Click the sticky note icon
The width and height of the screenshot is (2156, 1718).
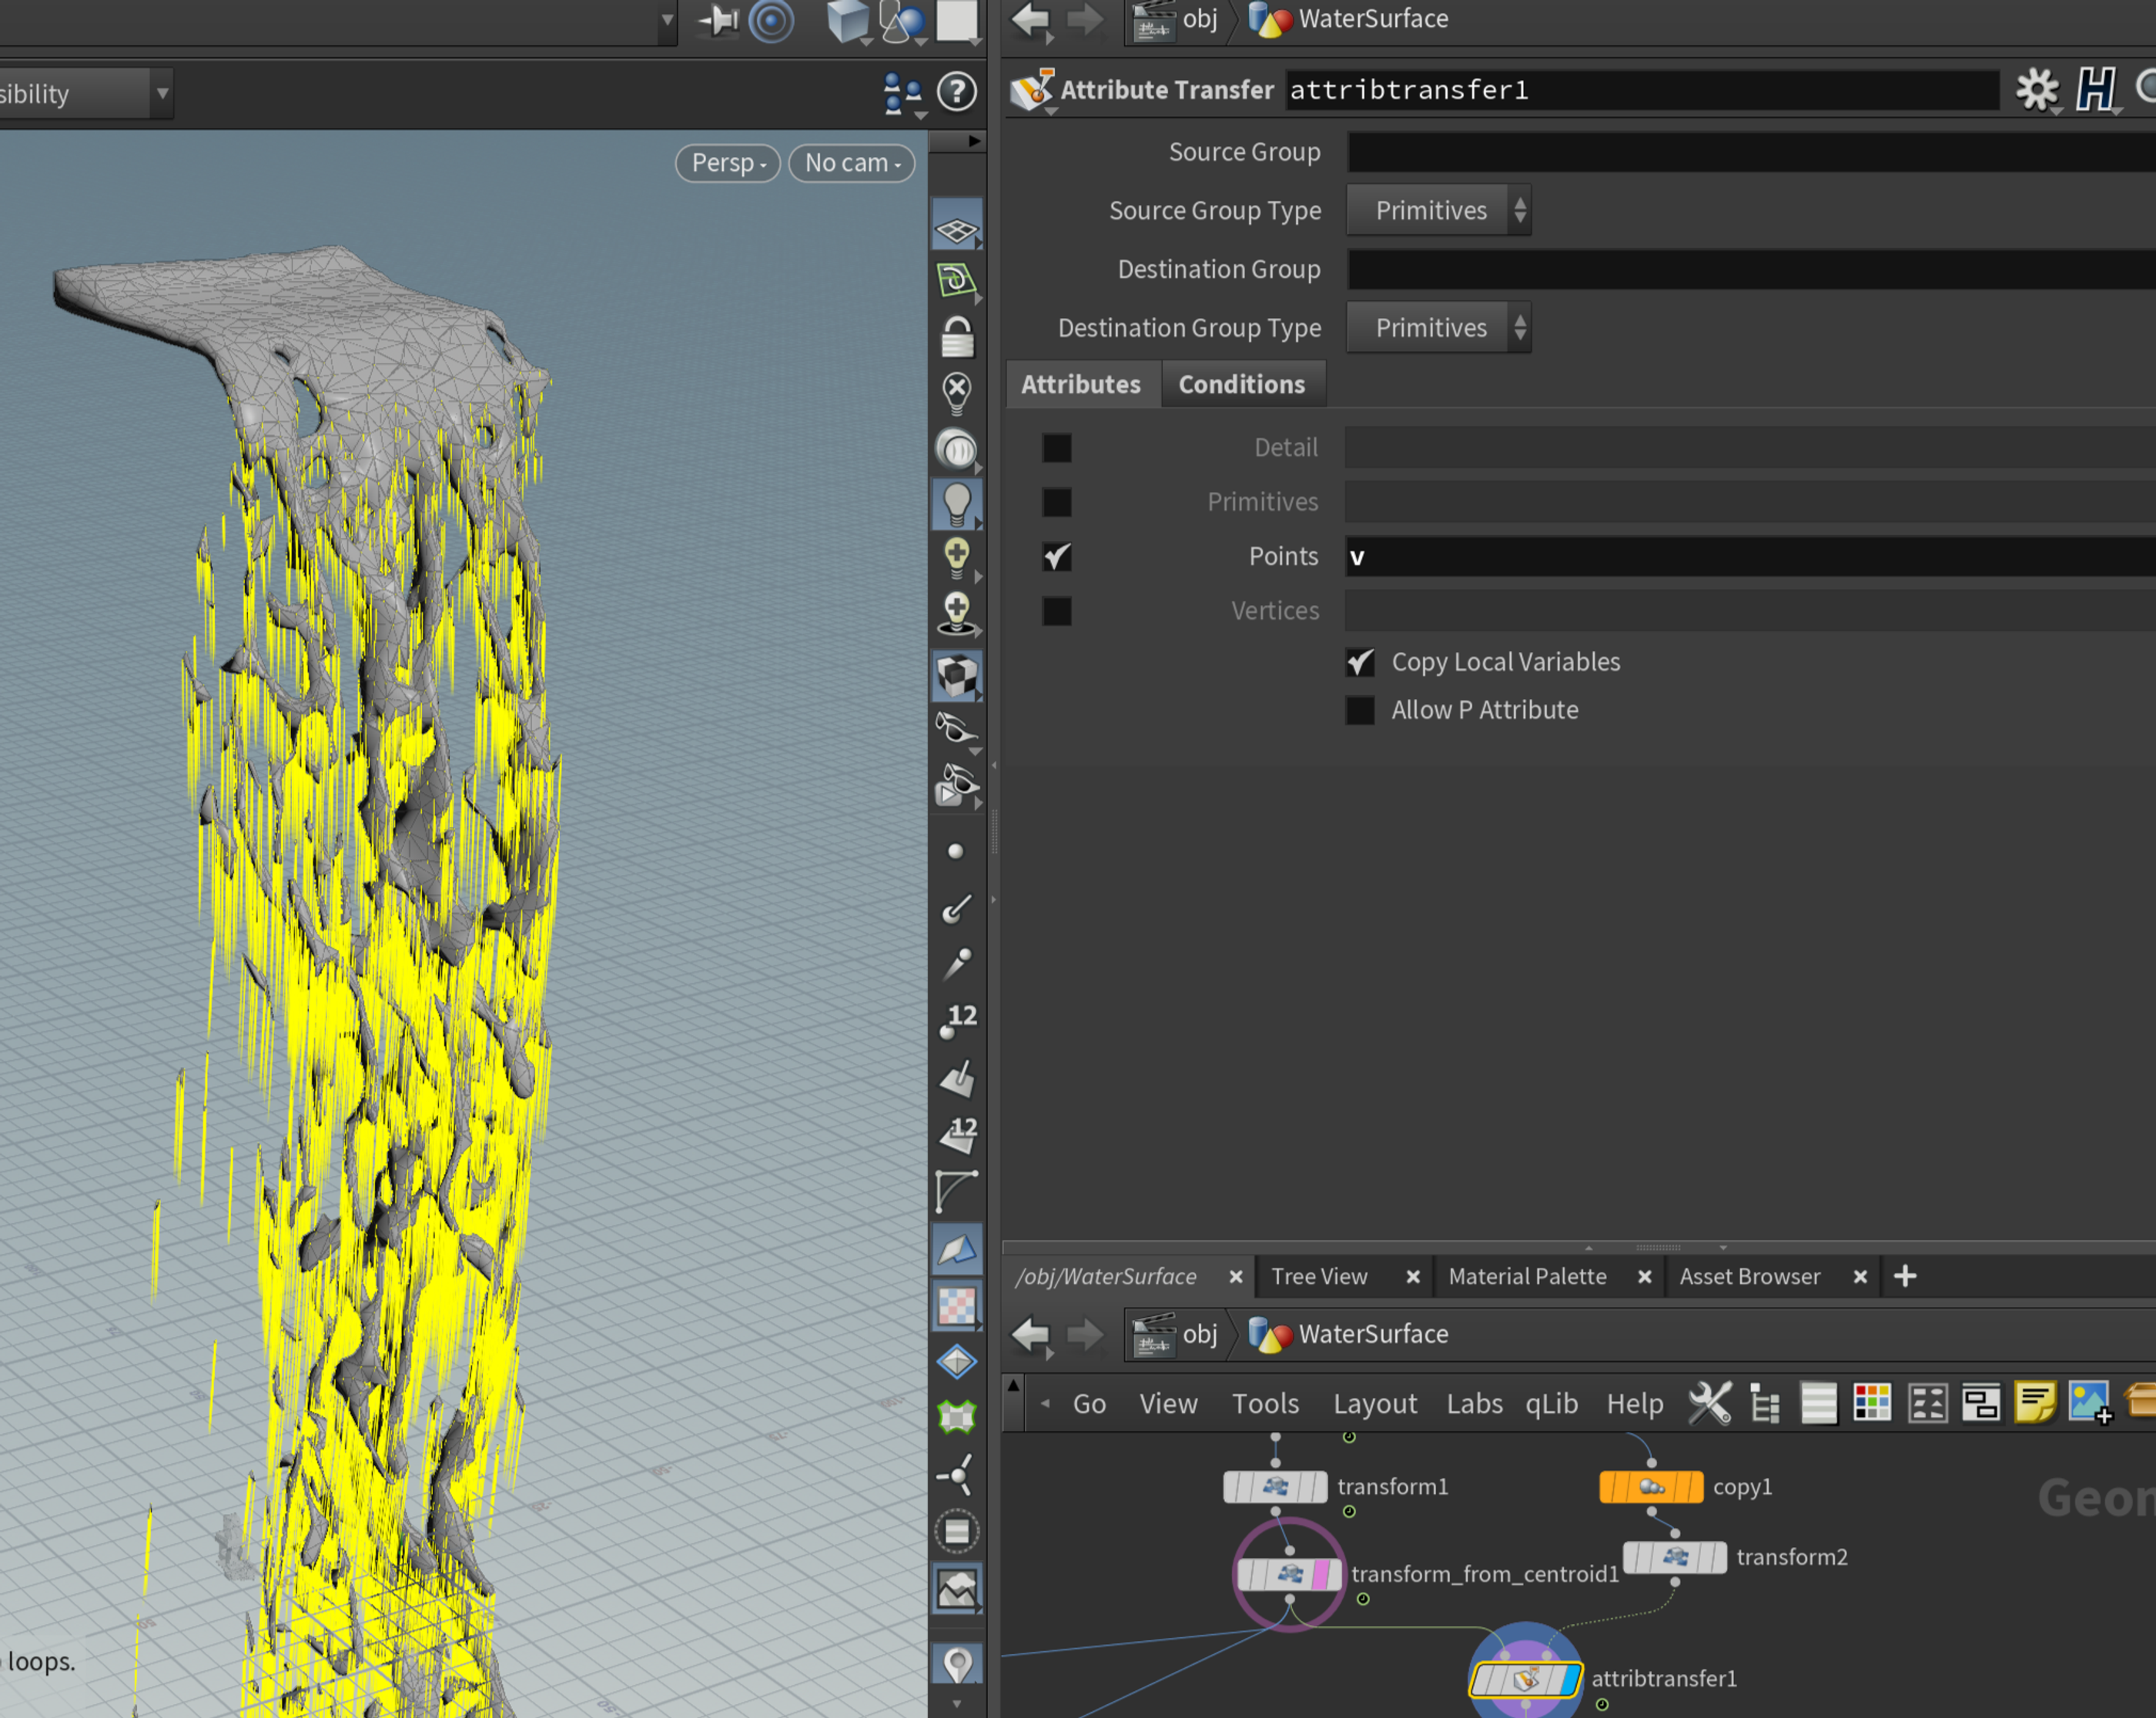point(2035,1403)
